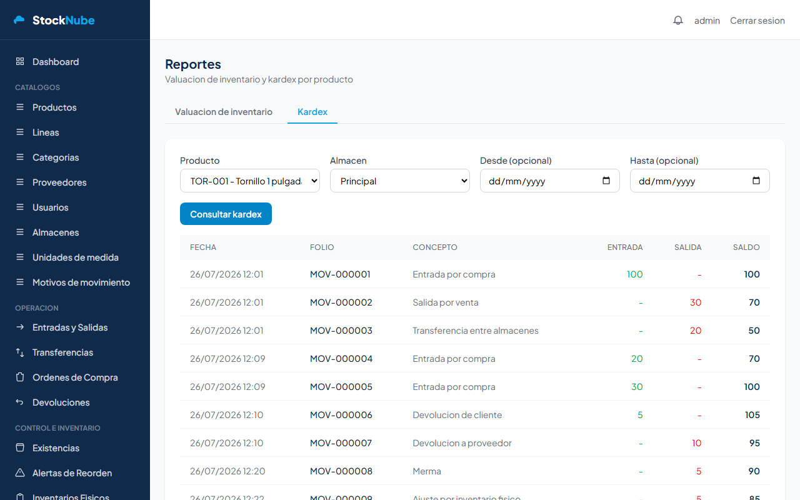
Task: Click the Categorias list icon
Action: pyautogui.click(x=20, y=157)
